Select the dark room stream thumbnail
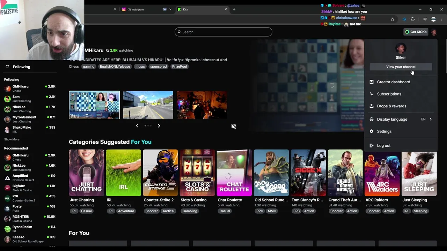 pos(202,105)
